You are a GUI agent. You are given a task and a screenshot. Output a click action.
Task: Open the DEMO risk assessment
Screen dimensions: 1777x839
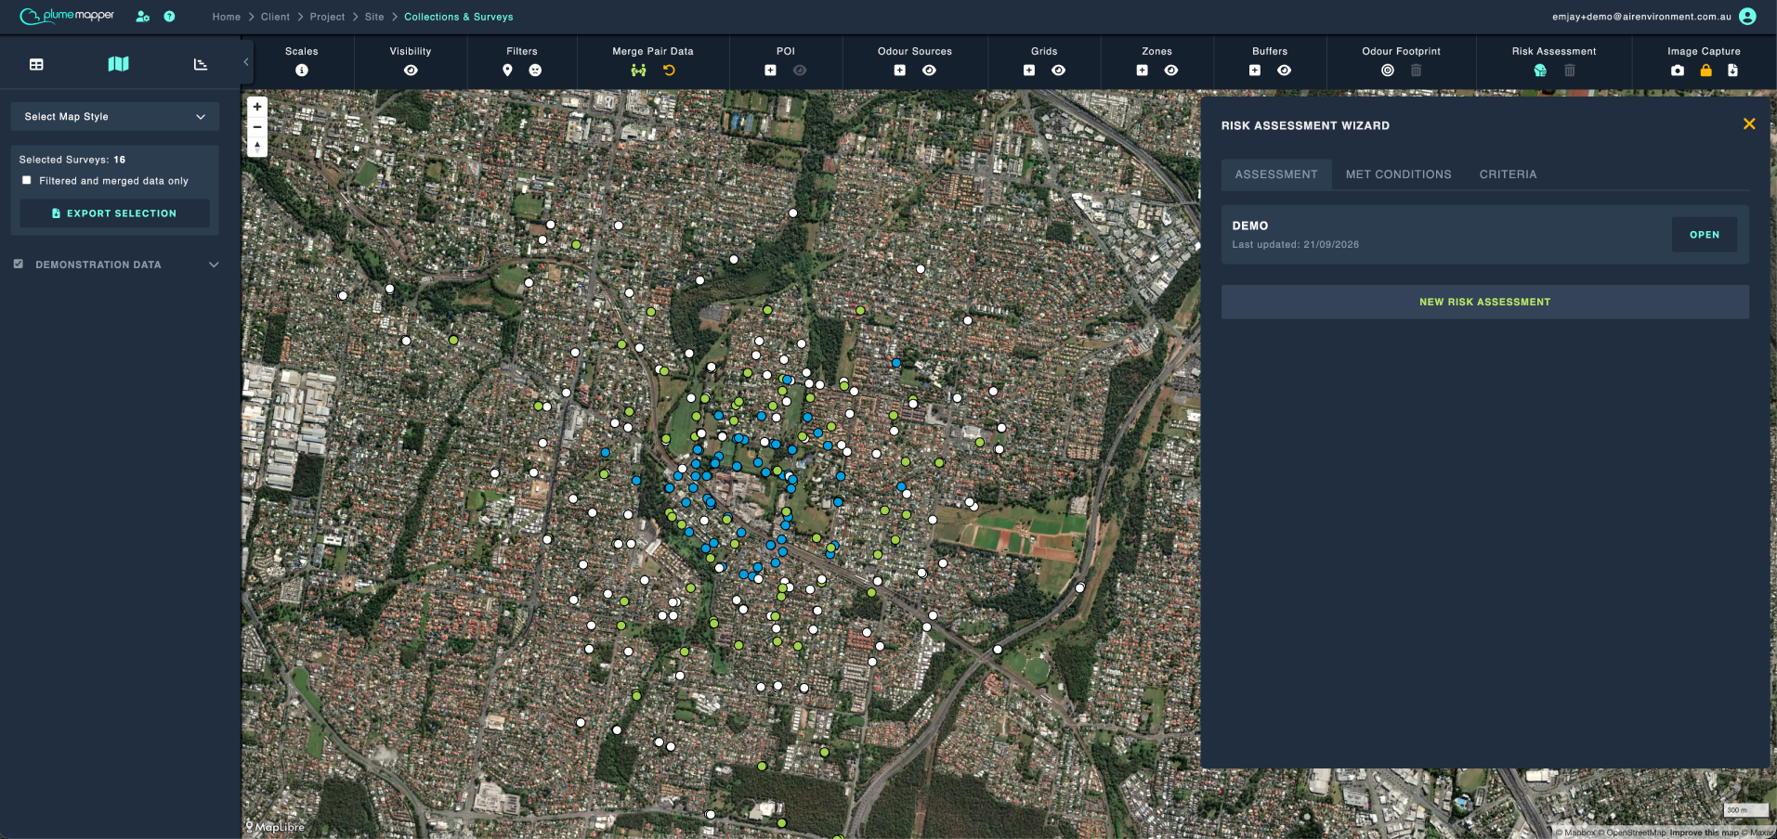(x=1704, y=235)
